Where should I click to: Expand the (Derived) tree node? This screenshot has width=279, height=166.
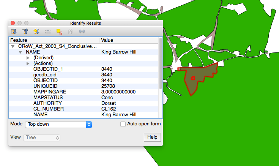pyautogui.click(x=28, y=57)
